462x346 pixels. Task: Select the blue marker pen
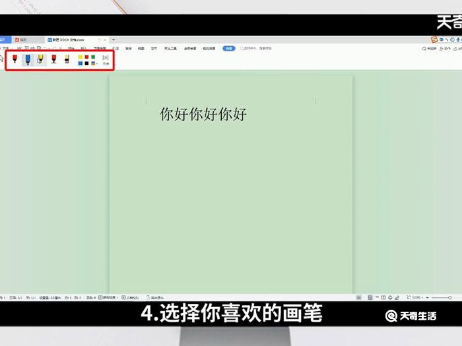tap(28, 60)
